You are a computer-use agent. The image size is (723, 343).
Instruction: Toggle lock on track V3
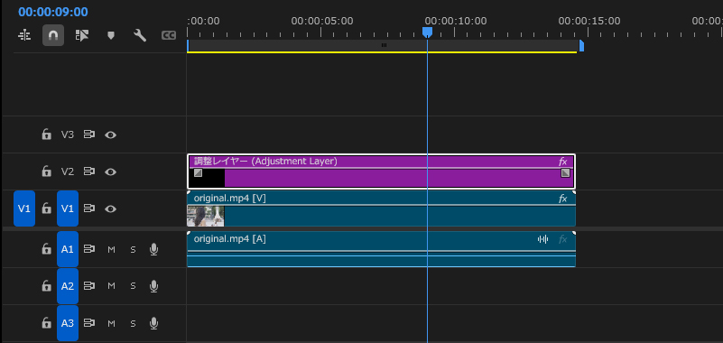tap(46, 134)
